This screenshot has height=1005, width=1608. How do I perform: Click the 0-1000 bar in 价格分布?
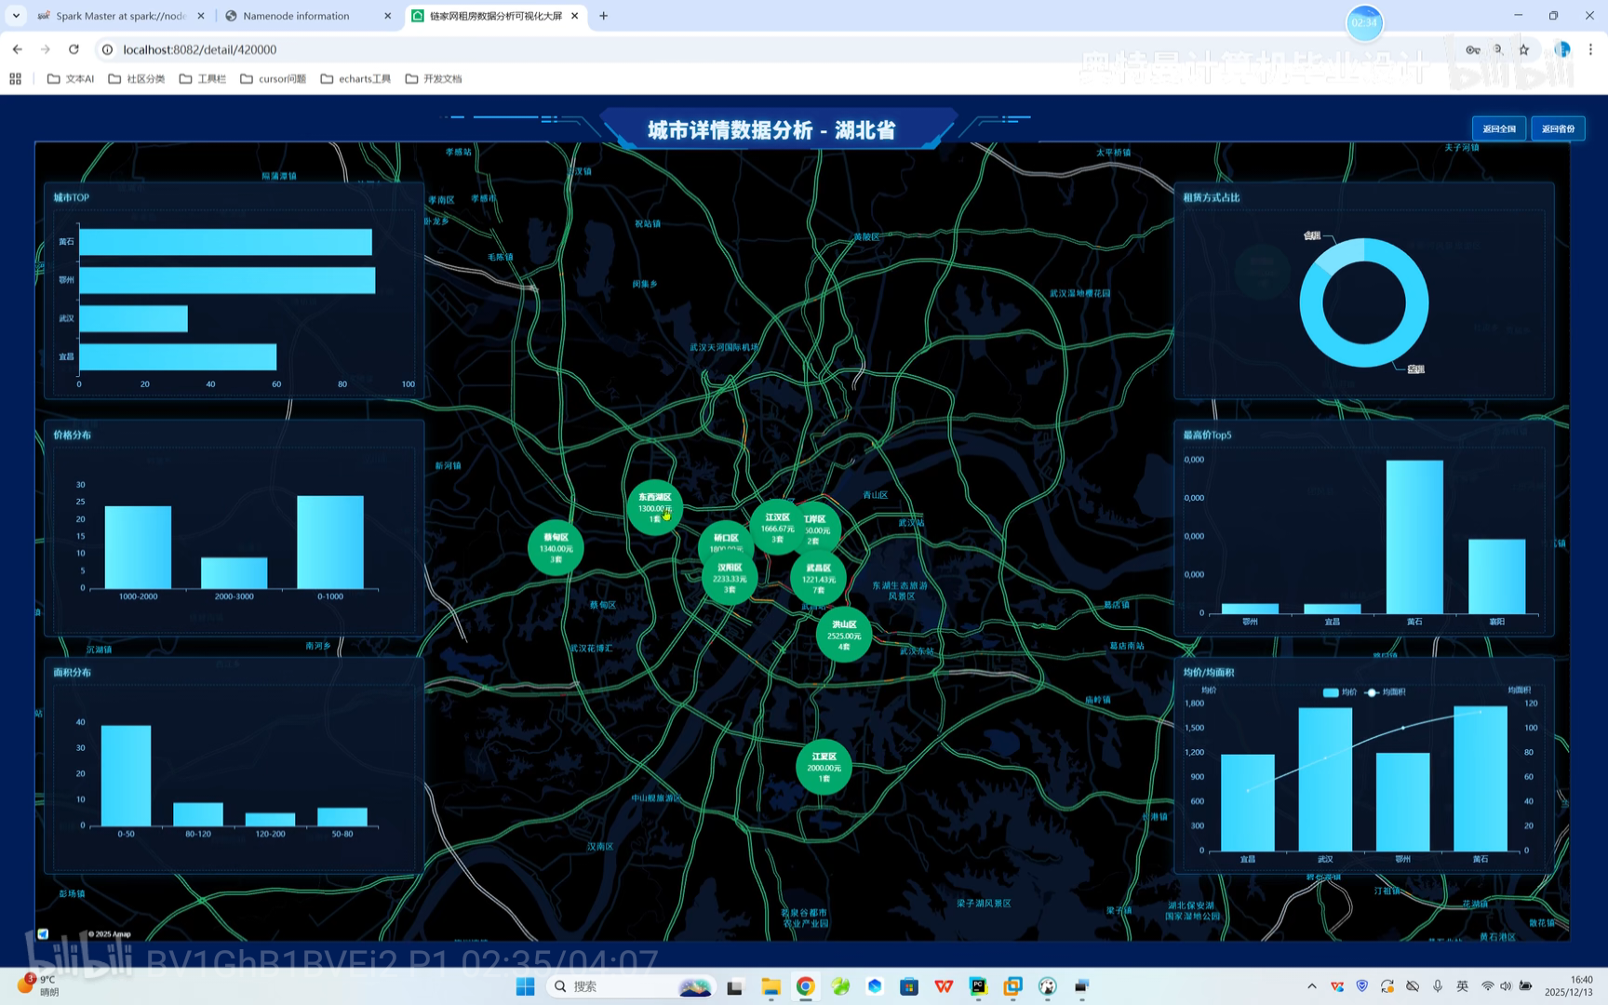coord(330,542)
